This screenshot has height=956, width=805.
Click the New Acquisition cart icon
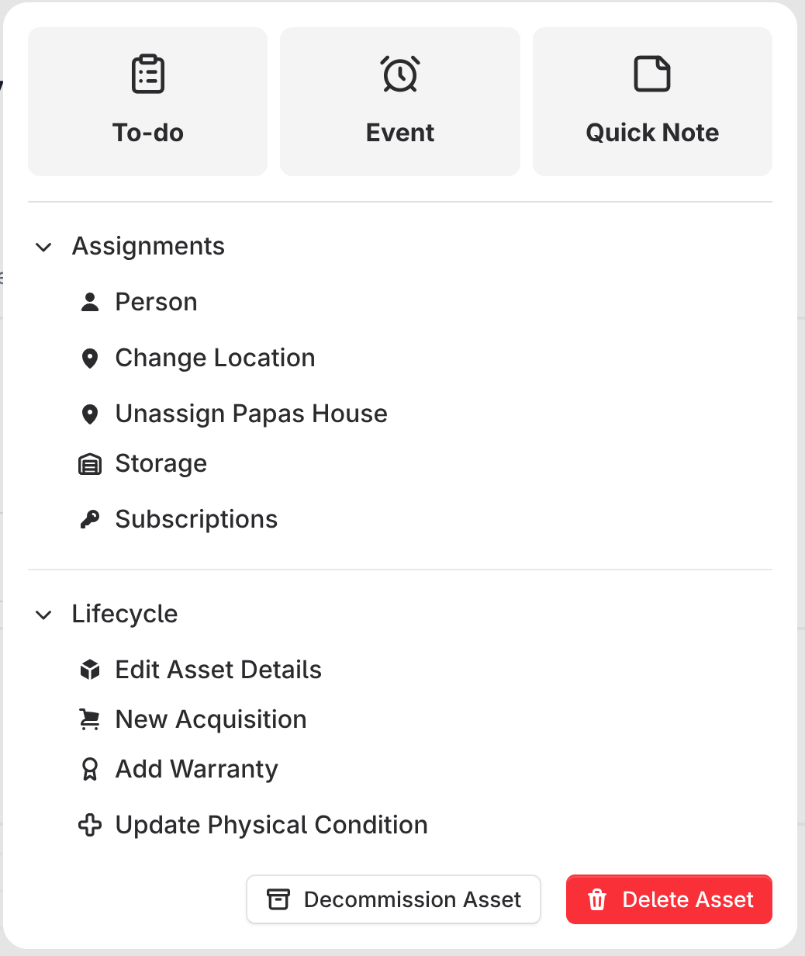90,720
